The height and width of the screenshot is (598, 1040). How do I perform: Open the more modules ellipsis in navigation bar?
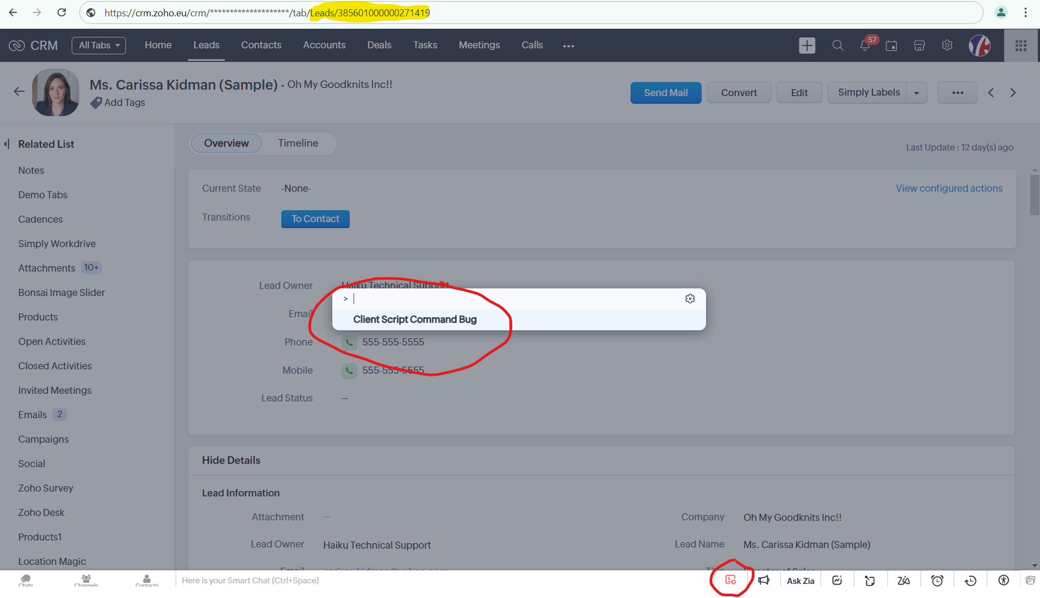pos(569,46)
